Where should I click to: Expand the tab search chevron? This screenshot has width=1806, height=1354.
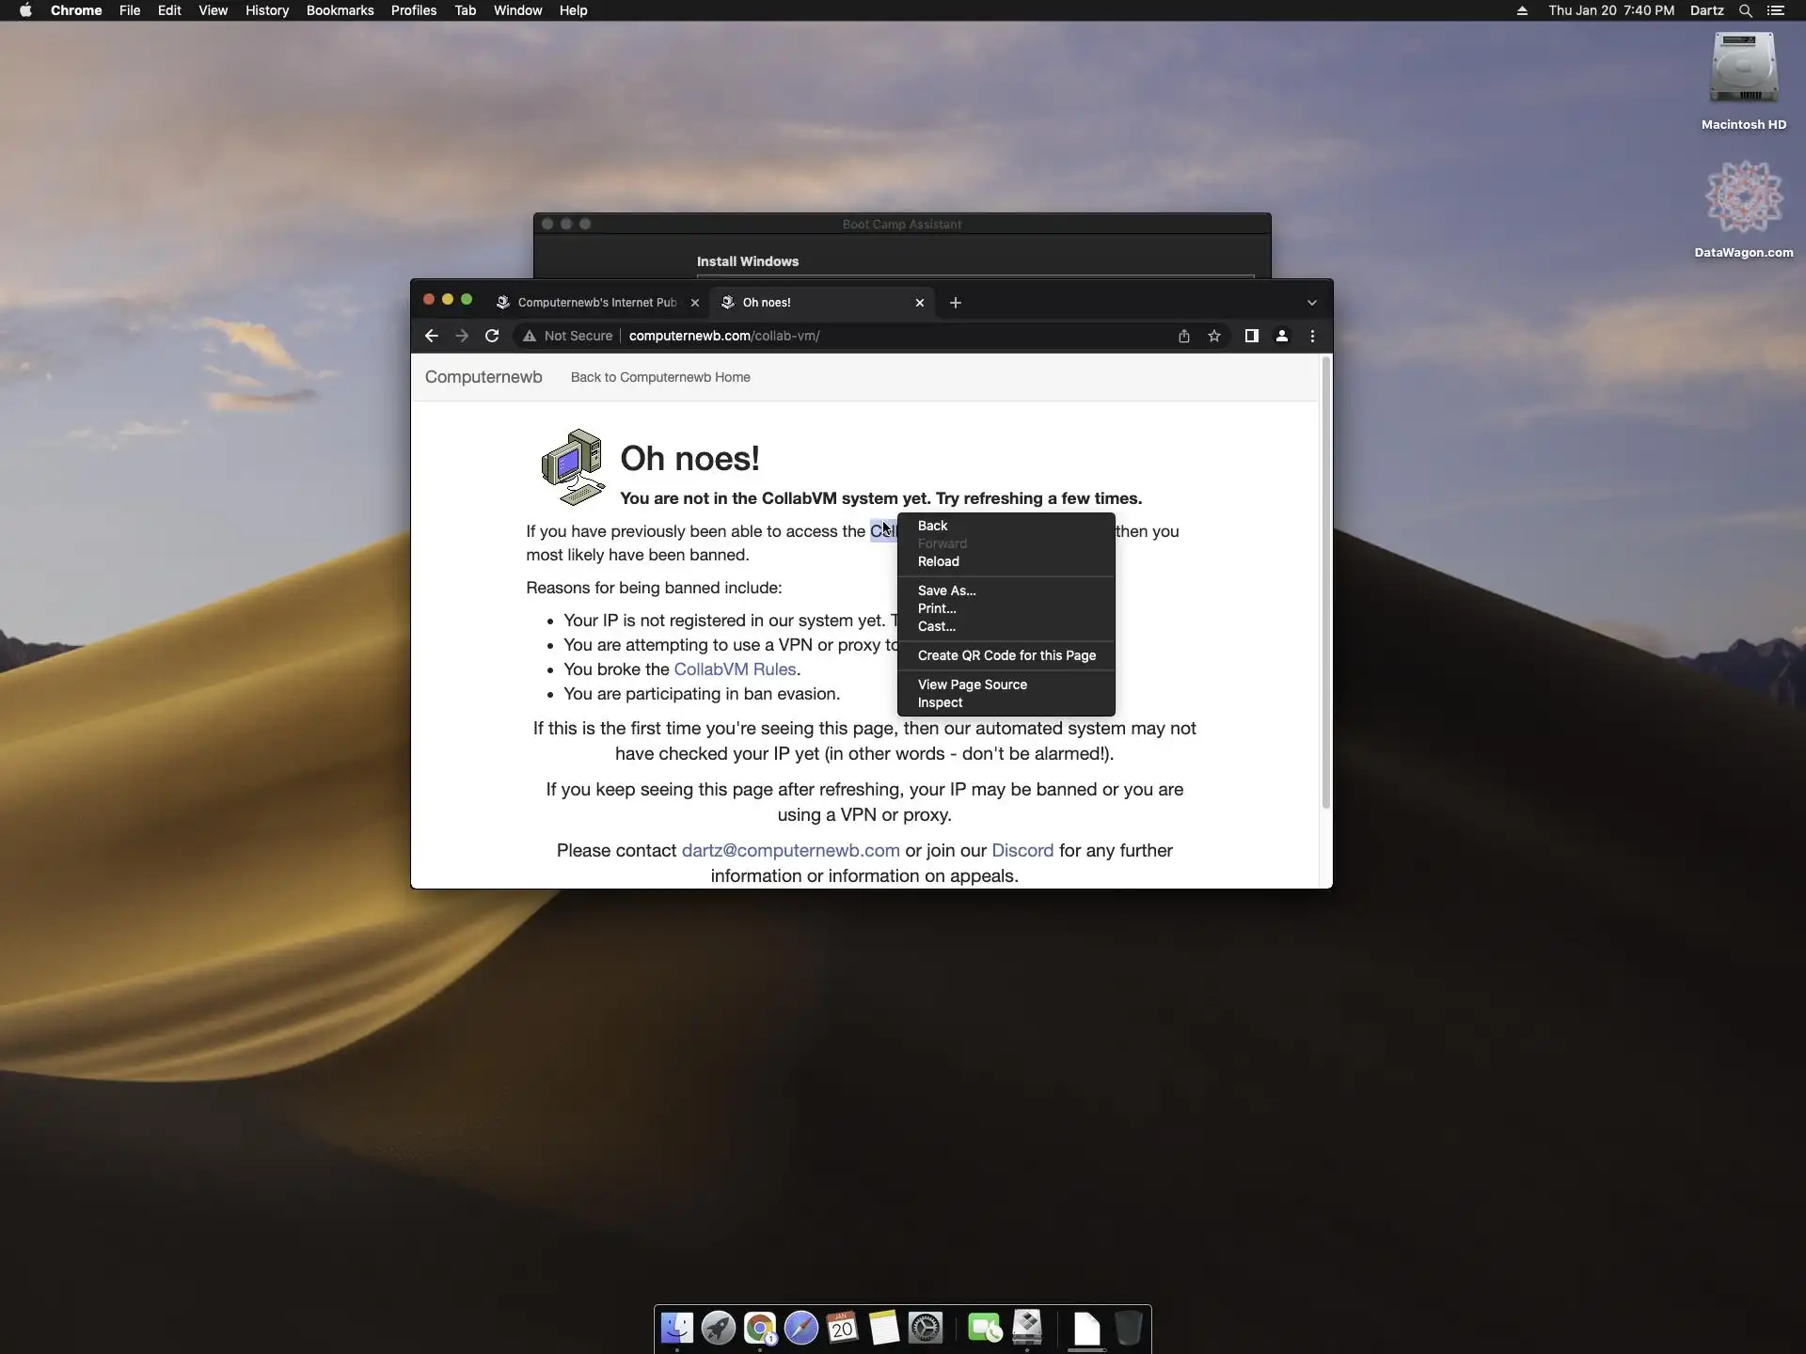click(1311, 303)
